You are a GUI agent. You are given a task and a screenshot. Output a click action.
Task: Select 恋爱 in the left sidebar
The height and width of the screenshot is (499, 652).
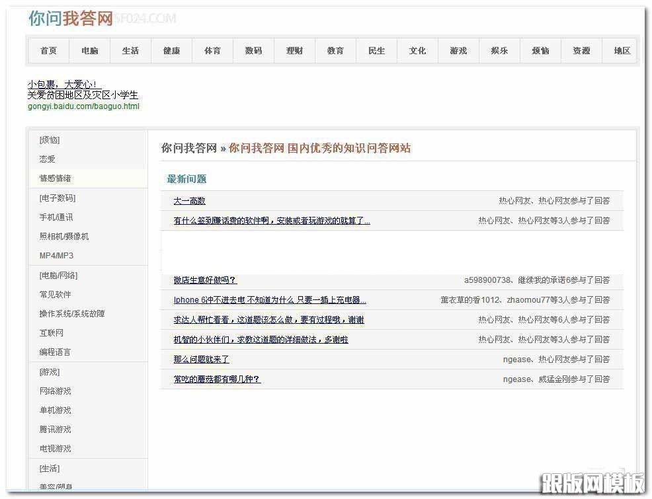(x=48, y=159)
